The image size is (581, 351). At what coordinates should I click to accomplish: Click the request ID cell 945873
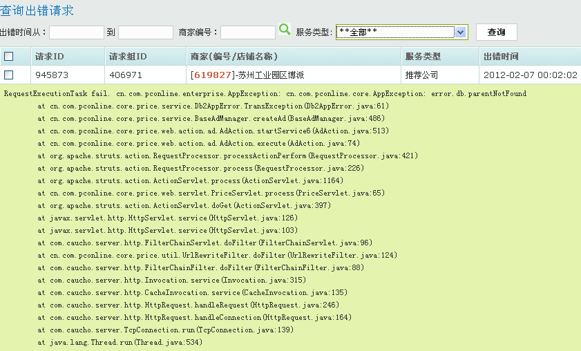click(x=51, y=75)
